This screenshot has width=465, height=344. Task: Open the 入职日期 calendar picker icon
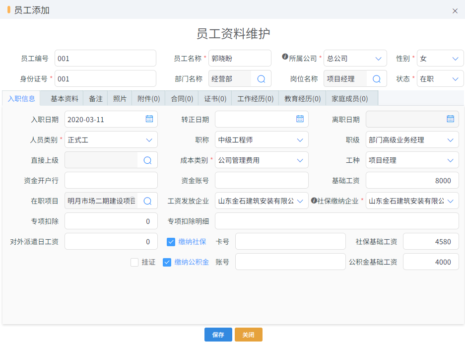(149, 119)
